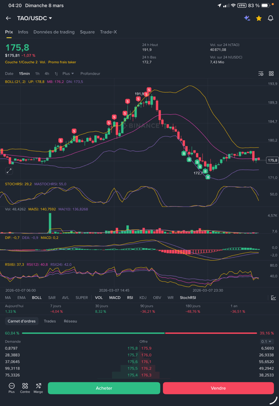Open the Square tab
Image resolution: width=279 pixels, height=406 pixels.
87,32
